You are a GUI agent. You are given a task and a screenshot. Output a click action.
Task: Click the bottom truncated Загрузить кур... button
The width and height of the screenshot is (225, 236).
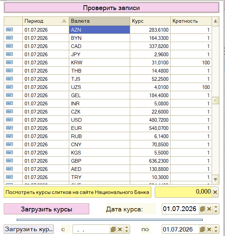(x=29, y=229)
